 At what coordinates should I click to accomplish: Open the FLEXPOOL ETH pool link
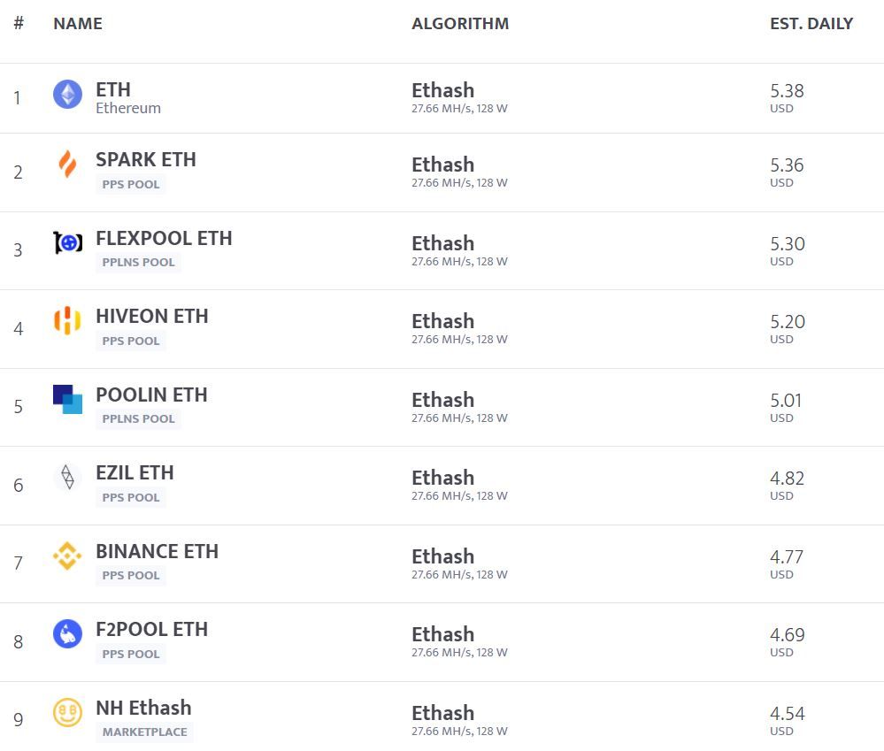tap(164, 238)
